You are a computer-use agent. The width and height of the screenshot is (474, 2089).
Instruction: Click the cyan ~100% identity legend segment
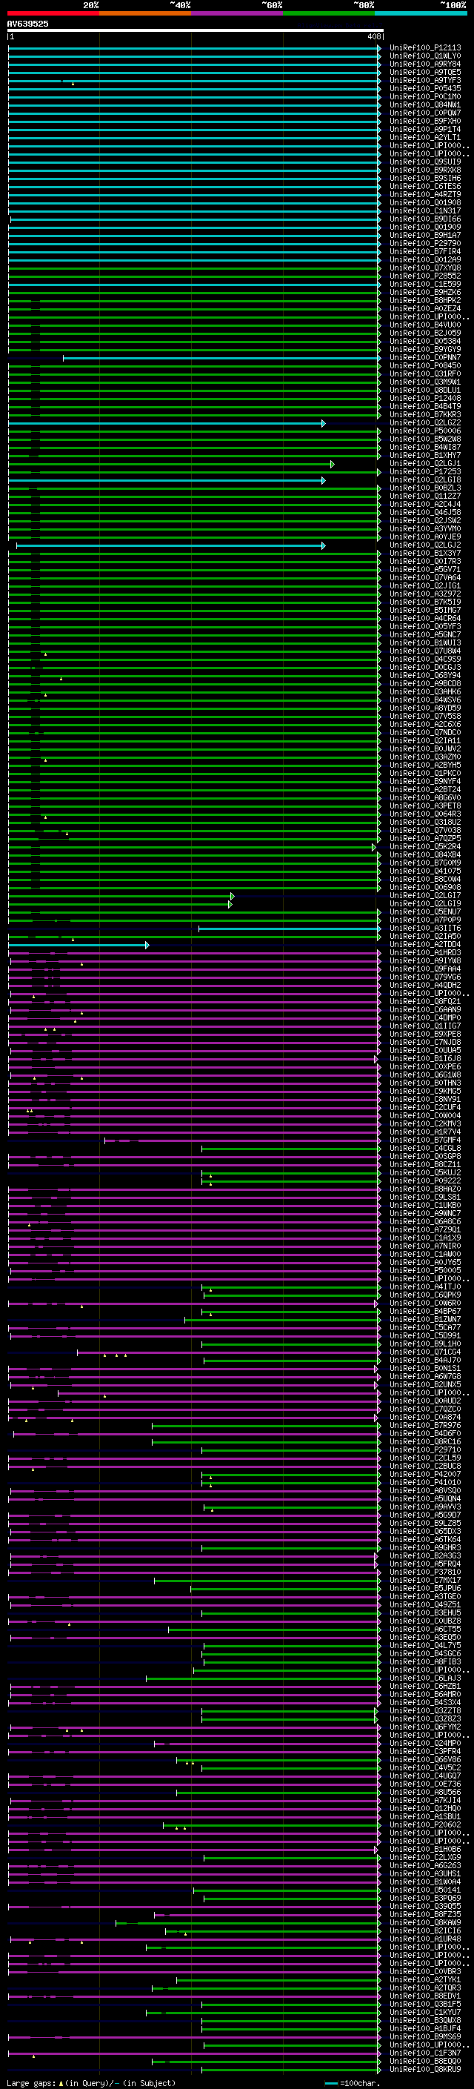pos(421,13)
